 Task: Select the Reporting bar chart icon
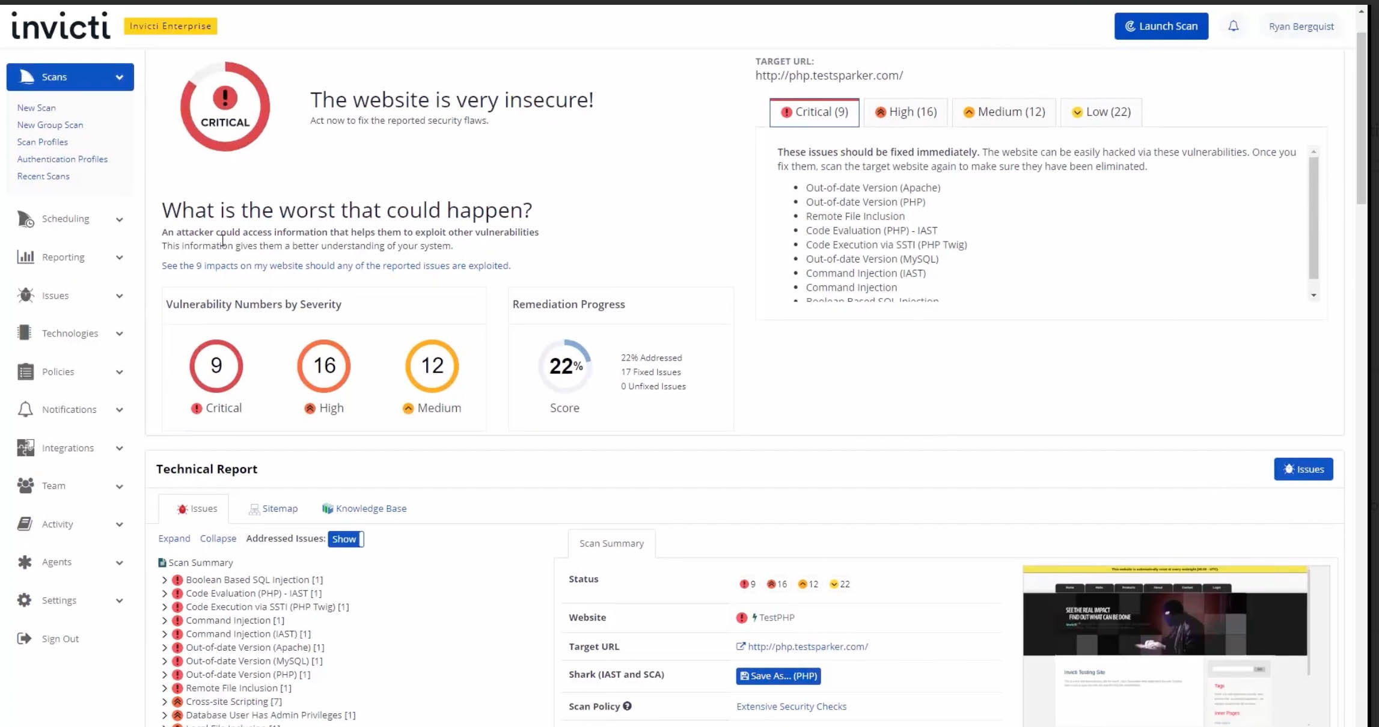coord(25,257)
